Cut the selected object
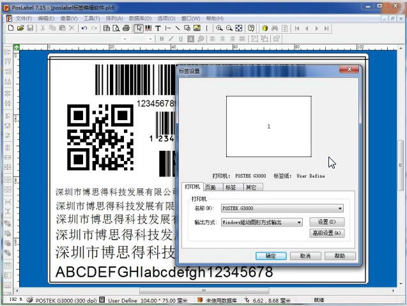 (x=43, y=28)
